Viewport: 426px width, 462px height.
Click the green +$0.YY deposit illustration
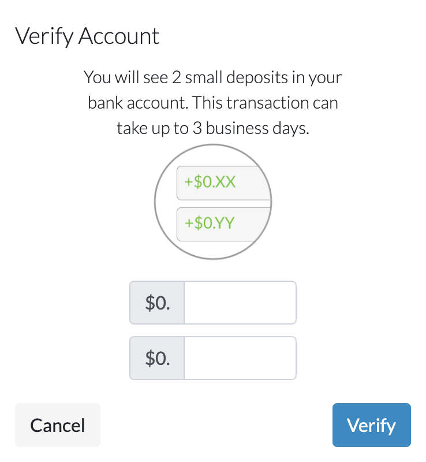coord(223,224)
